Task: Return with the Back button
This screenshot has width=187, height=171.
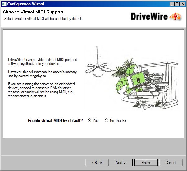Action: point(97,163)
